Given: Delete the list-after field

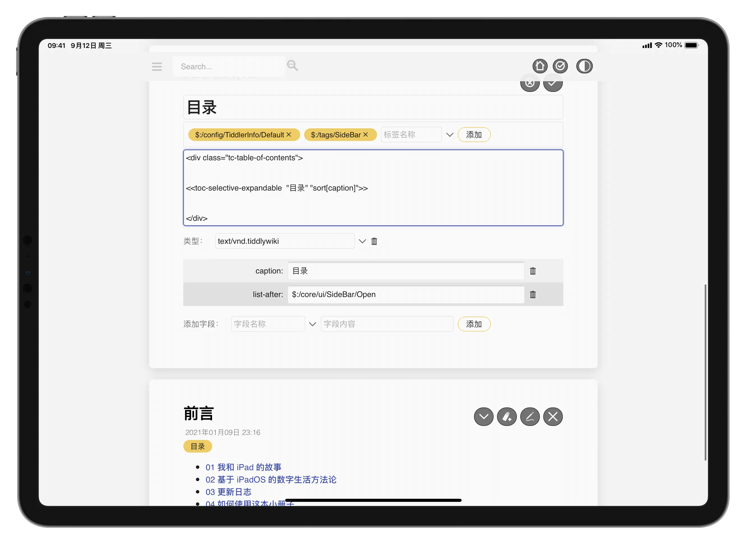Looking at the screenshot, I should point(533,294).
